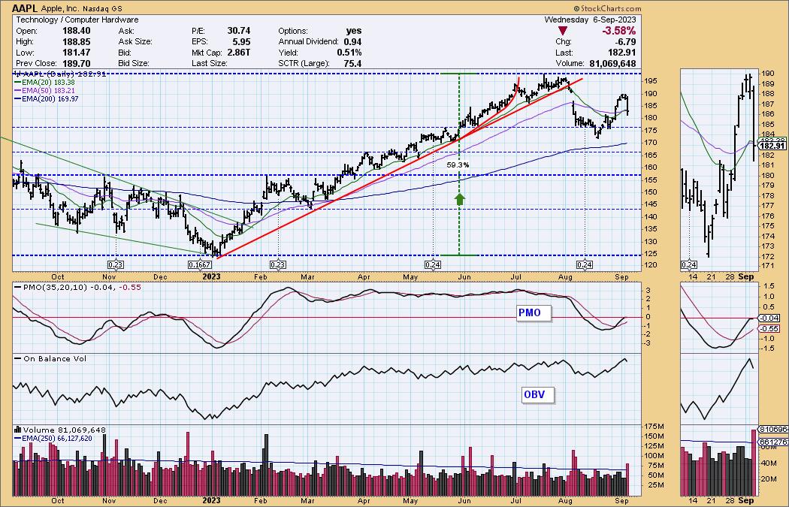Click the -0.04 PMO tag in zoom panel
The height and width of the screenshot is (507, 789).
coord(770,318)
